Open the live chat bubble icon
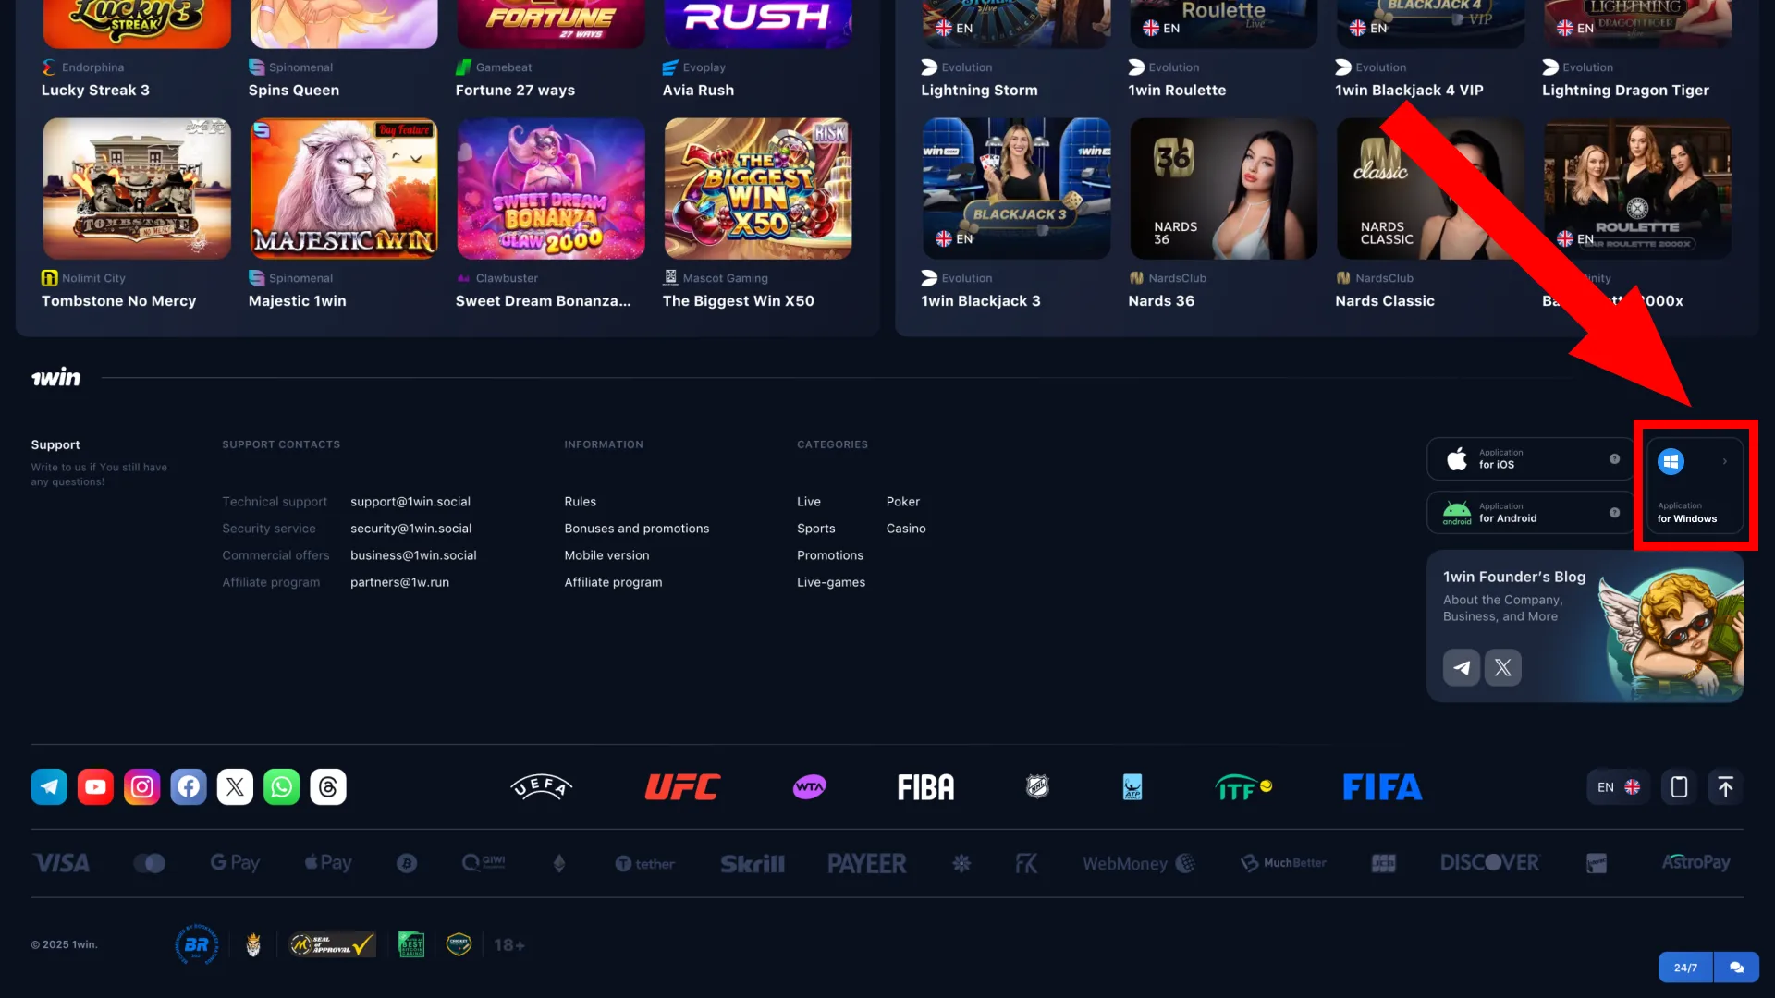This screenshot has width=1775, height=998. 1737,968
